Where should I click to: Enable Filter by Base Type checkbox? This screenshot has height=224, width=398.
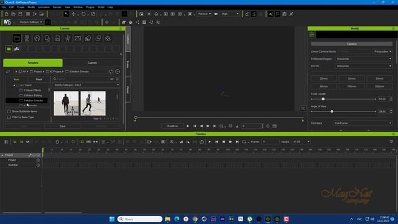(9, 118)
